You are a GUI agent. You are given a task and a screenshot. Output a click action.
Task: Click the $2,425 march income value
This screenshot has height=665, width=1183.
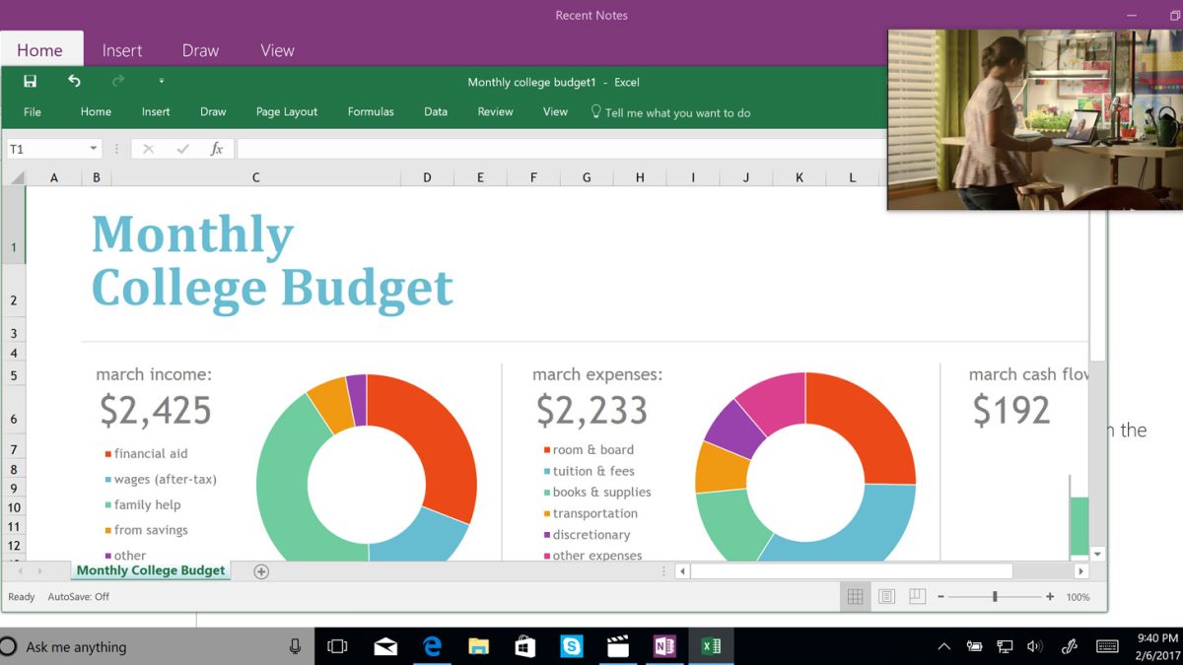[x=156, y=411]
